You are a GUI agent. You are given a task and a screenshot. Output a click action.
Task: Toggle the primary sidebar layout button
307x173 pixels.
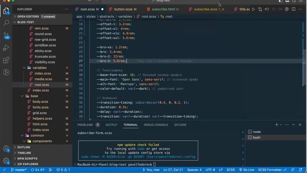[281, 1]
